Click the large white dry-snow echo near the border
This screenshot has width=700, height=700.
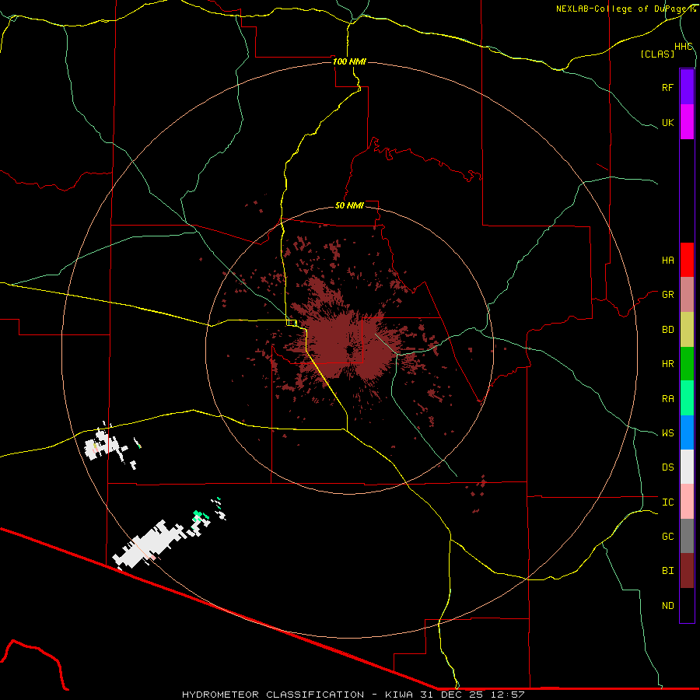click(x=149, y=544)
